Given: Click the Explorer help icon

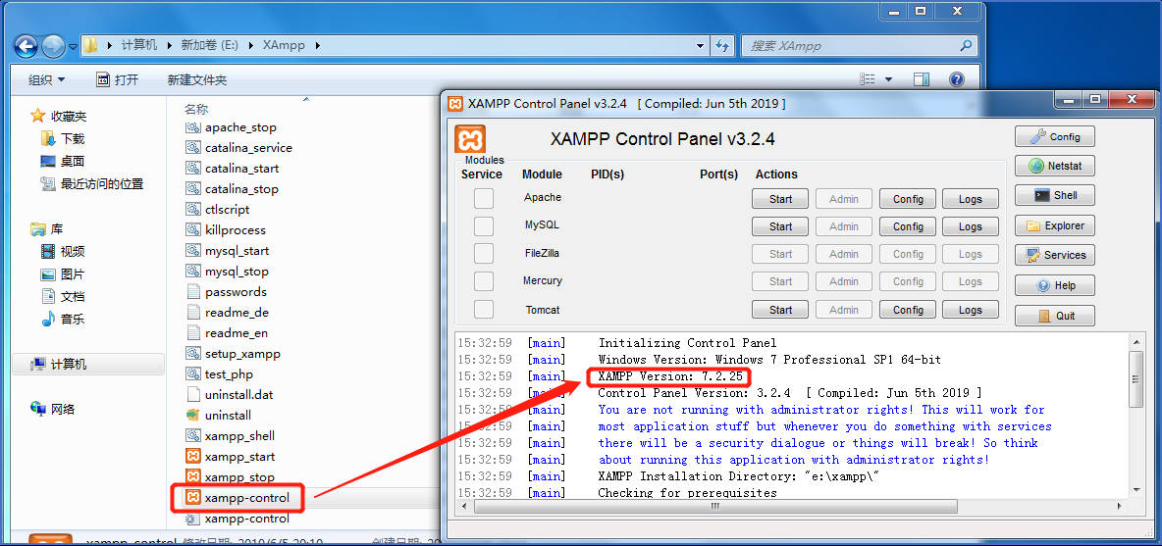Looking at the screenshot, I should pos(956,79).
